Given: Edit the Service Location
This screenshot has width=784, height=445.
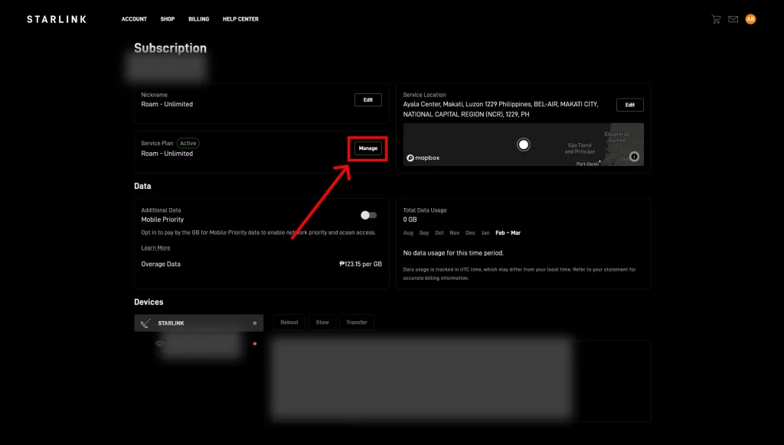Looking at the screenshot, I should pos(629,105).
